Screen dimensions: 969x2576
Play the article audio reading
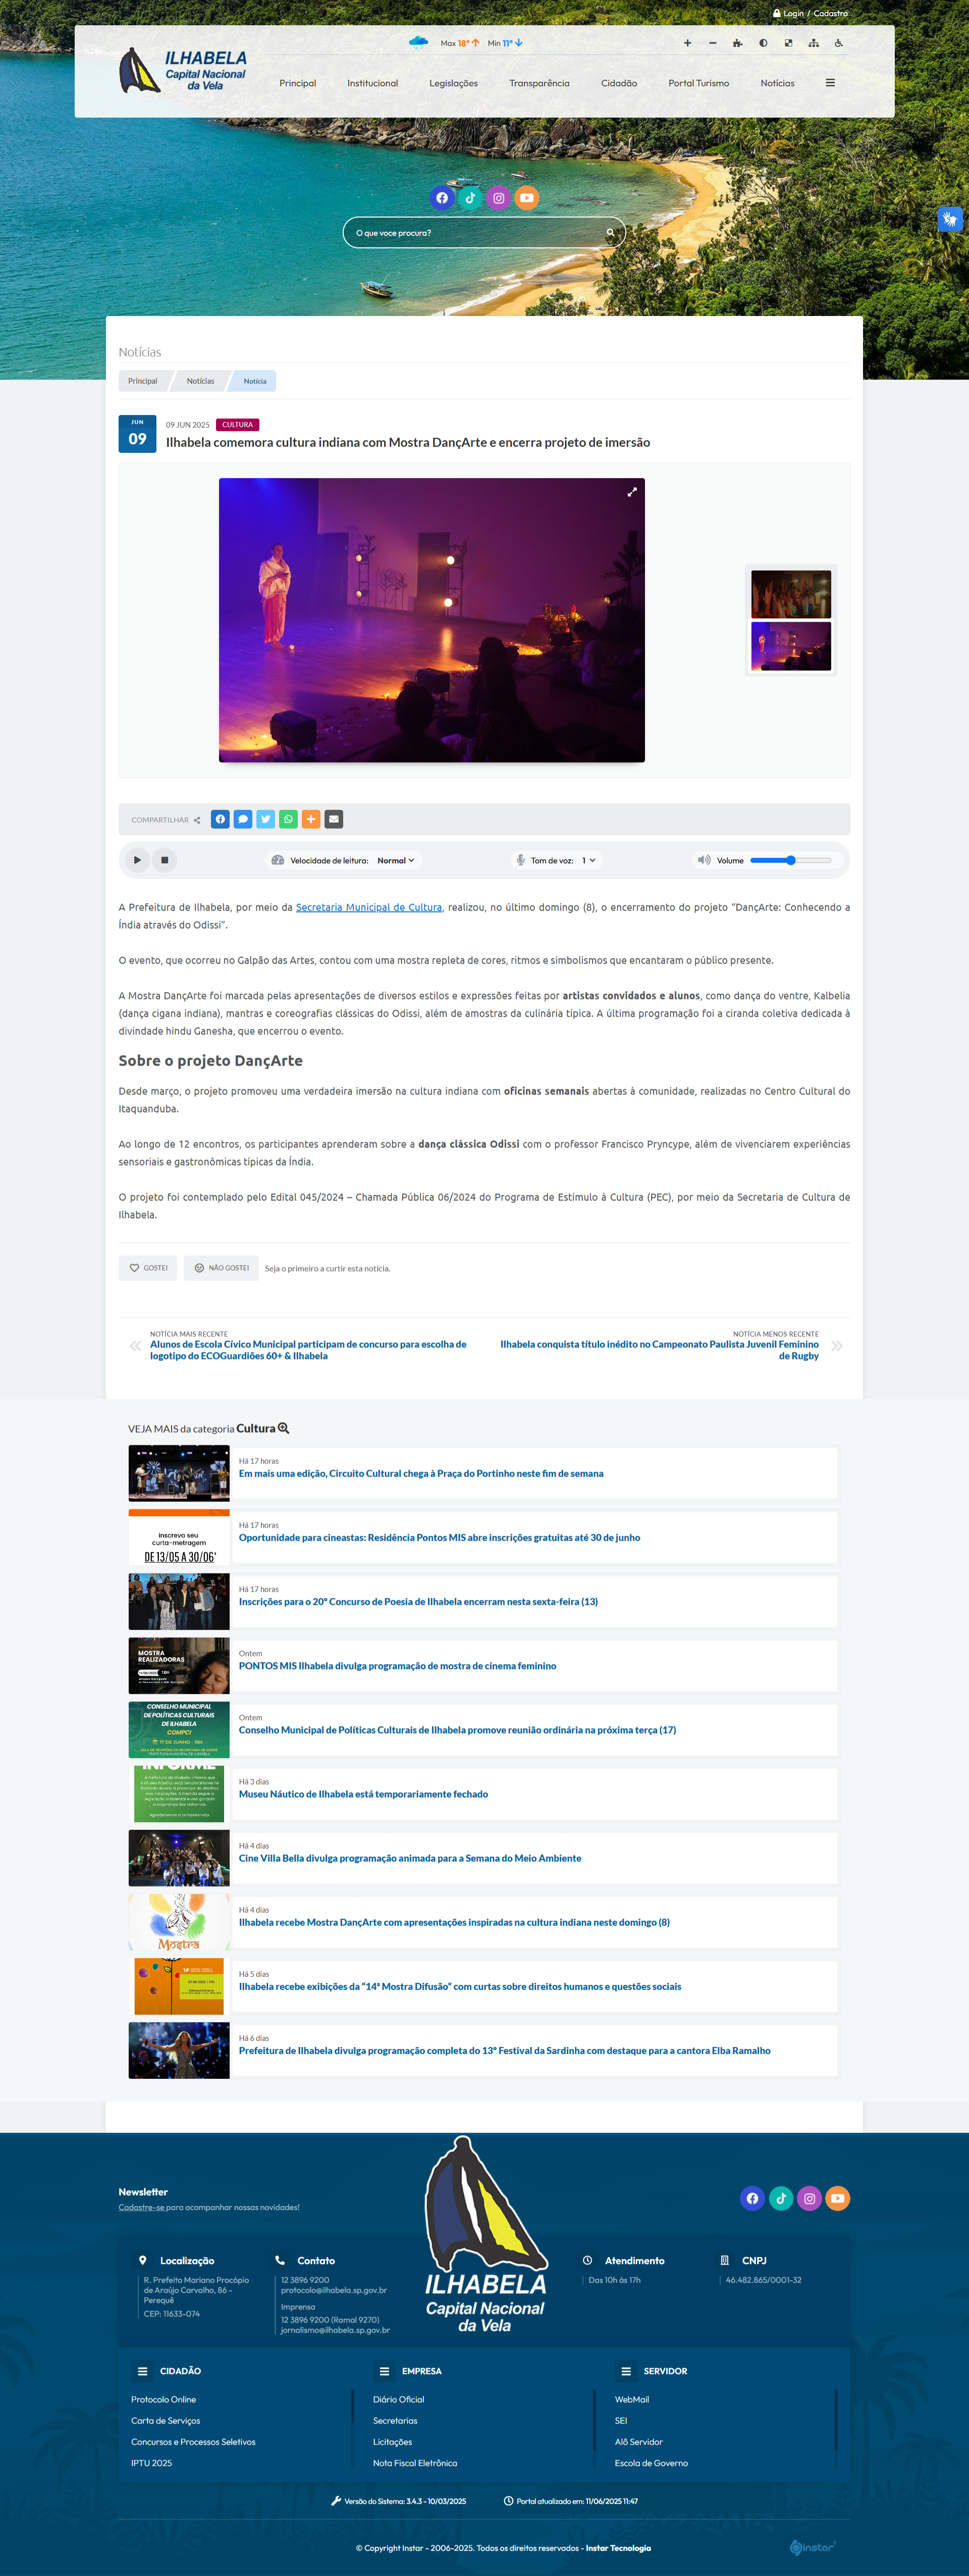click(x=137, y=860)
